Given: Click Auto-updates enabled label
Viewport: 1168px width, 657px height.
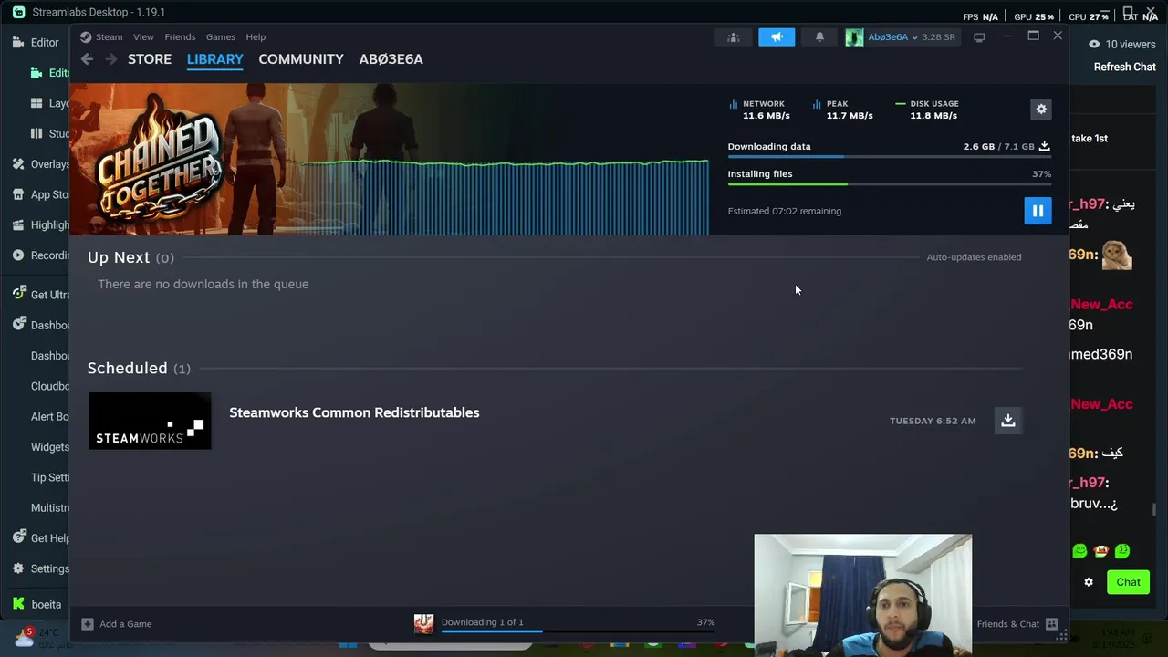Looking at the screenshot, I should [x=974, y=257].
